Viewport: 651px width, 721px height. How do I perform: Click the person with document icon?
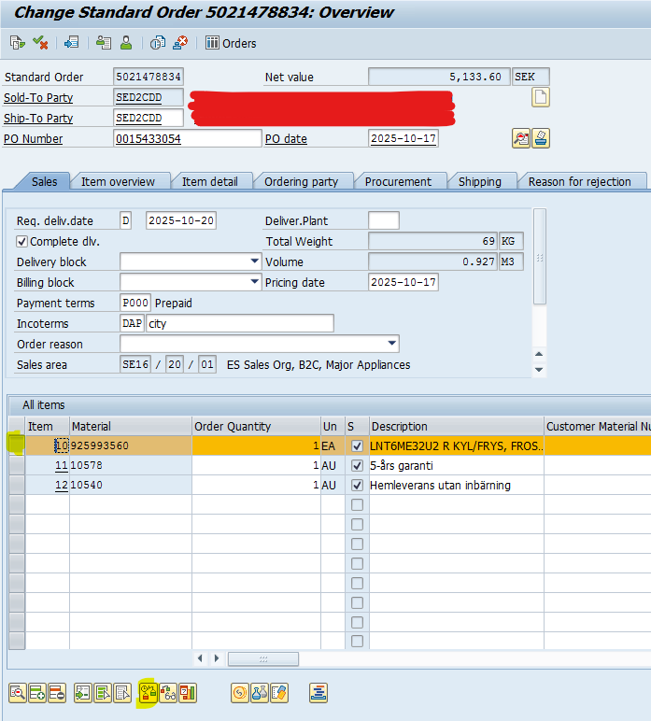coord(104,43)
